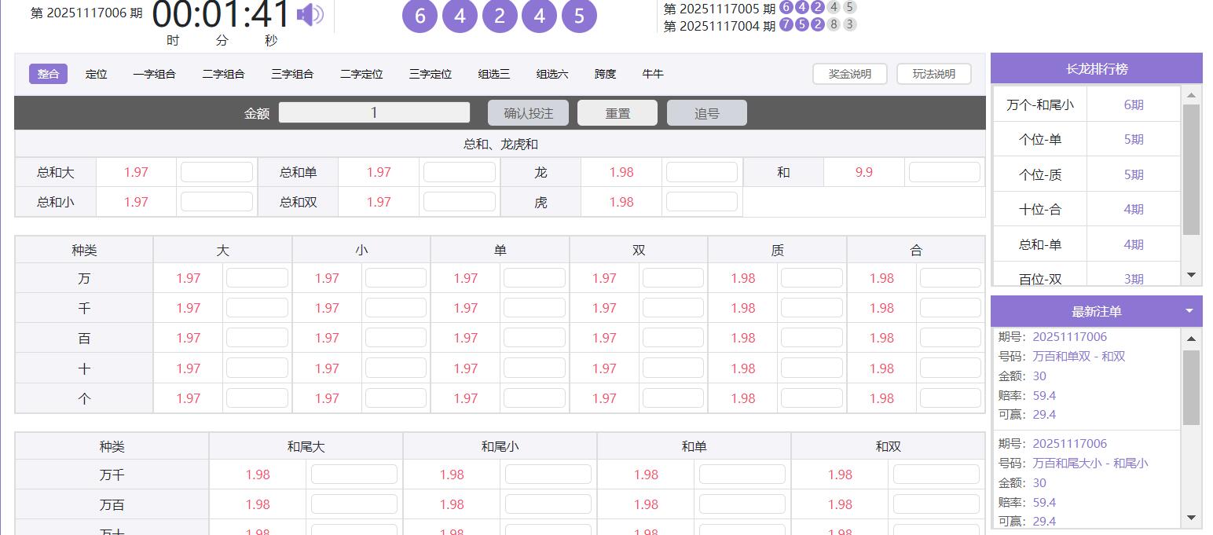
Task: Collapse the 最新注单 panel arrow
Action: coord(1189,311)
